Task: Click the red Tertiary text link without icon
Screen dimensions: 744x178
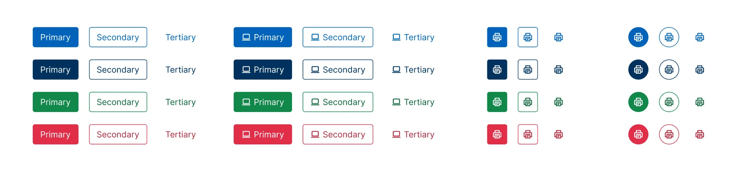Action: click(180, 134)
